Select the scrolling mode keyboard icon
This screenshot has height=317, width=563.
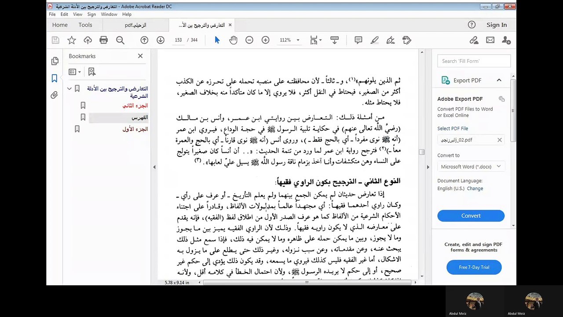tap(334, 40)
